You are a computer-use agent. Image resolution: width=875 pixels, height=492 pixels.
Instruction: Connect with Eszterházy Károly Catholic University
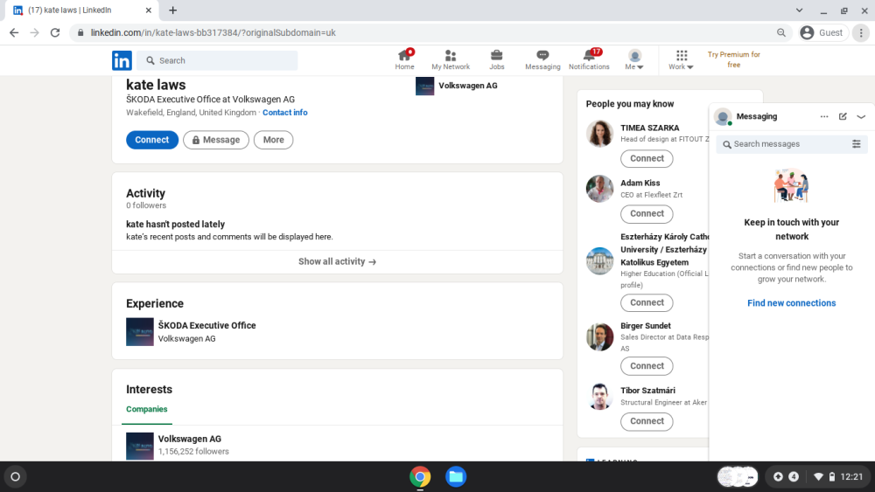click(x=647, y=302)
